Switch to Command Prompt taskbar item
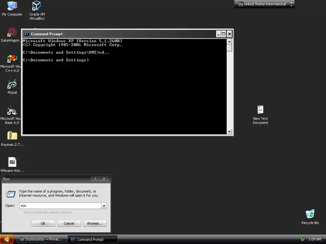 tap(93, 239)
